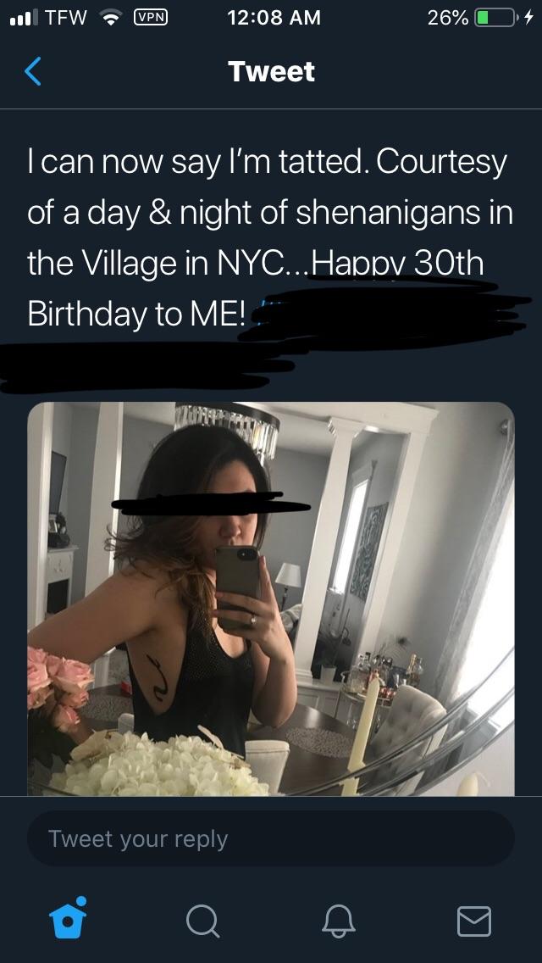Open the Messages envelope tab
Screen dimensions: 542x963
click(474, 921)
